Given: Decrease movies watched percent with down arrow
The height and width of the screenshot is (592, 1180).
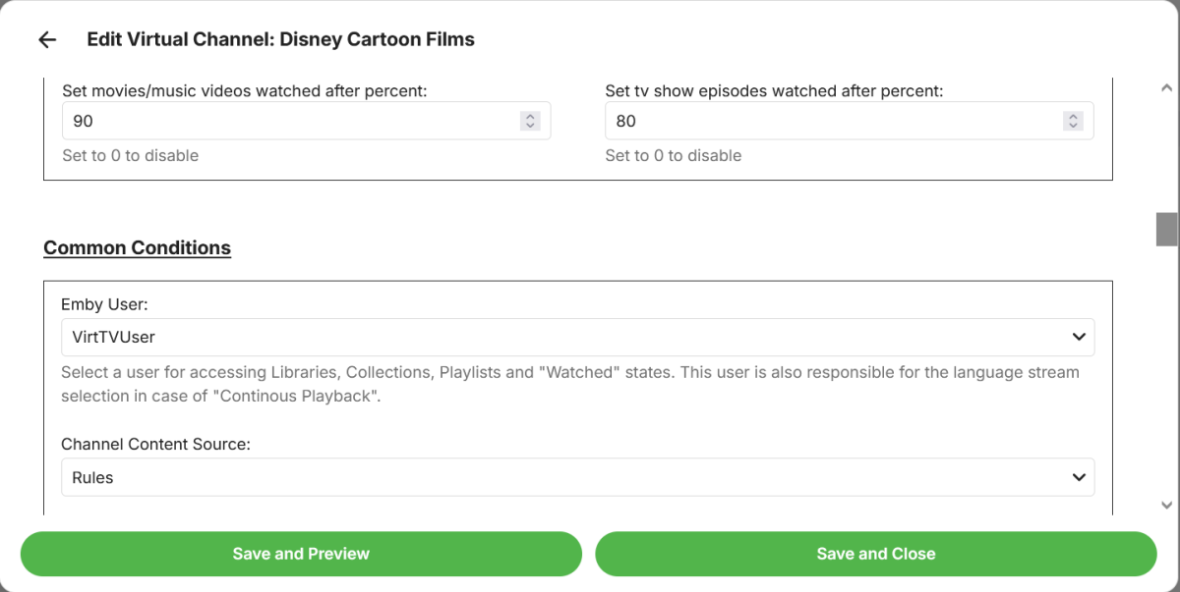Looking at the screenshot, I should [x=530, y=126].
